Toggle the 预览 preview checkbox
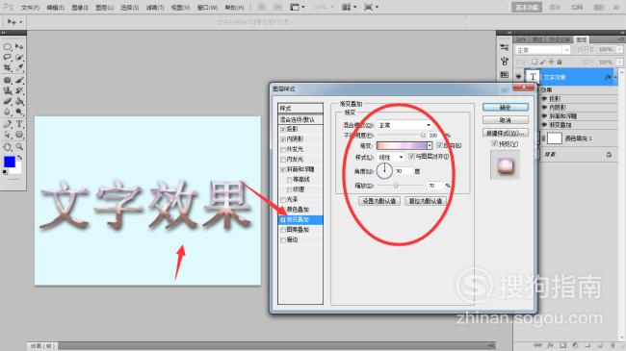 point(494,143)
